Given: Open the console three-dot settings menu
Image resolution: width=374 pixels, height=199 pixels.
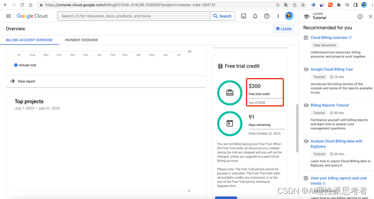Looking at the screenshot, I should click(278, 16).
